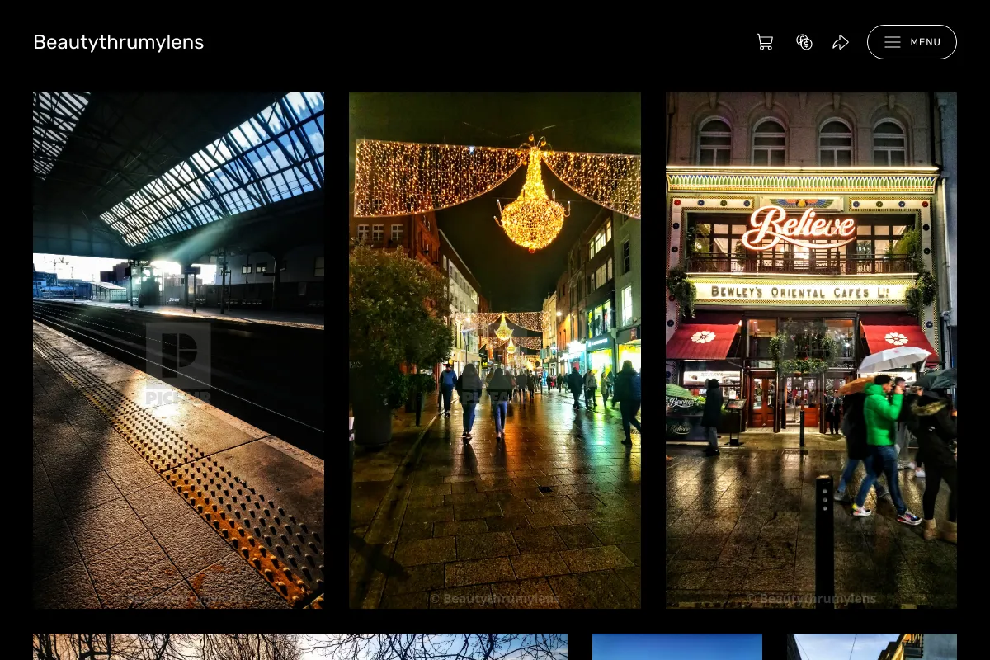The height and width of the screenshot is (660, 990).
Task: Open the chandelier street lights photo
Action: coord(495,351)
